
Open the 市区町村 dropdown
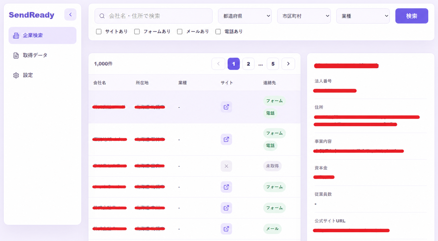coord(304,16)
